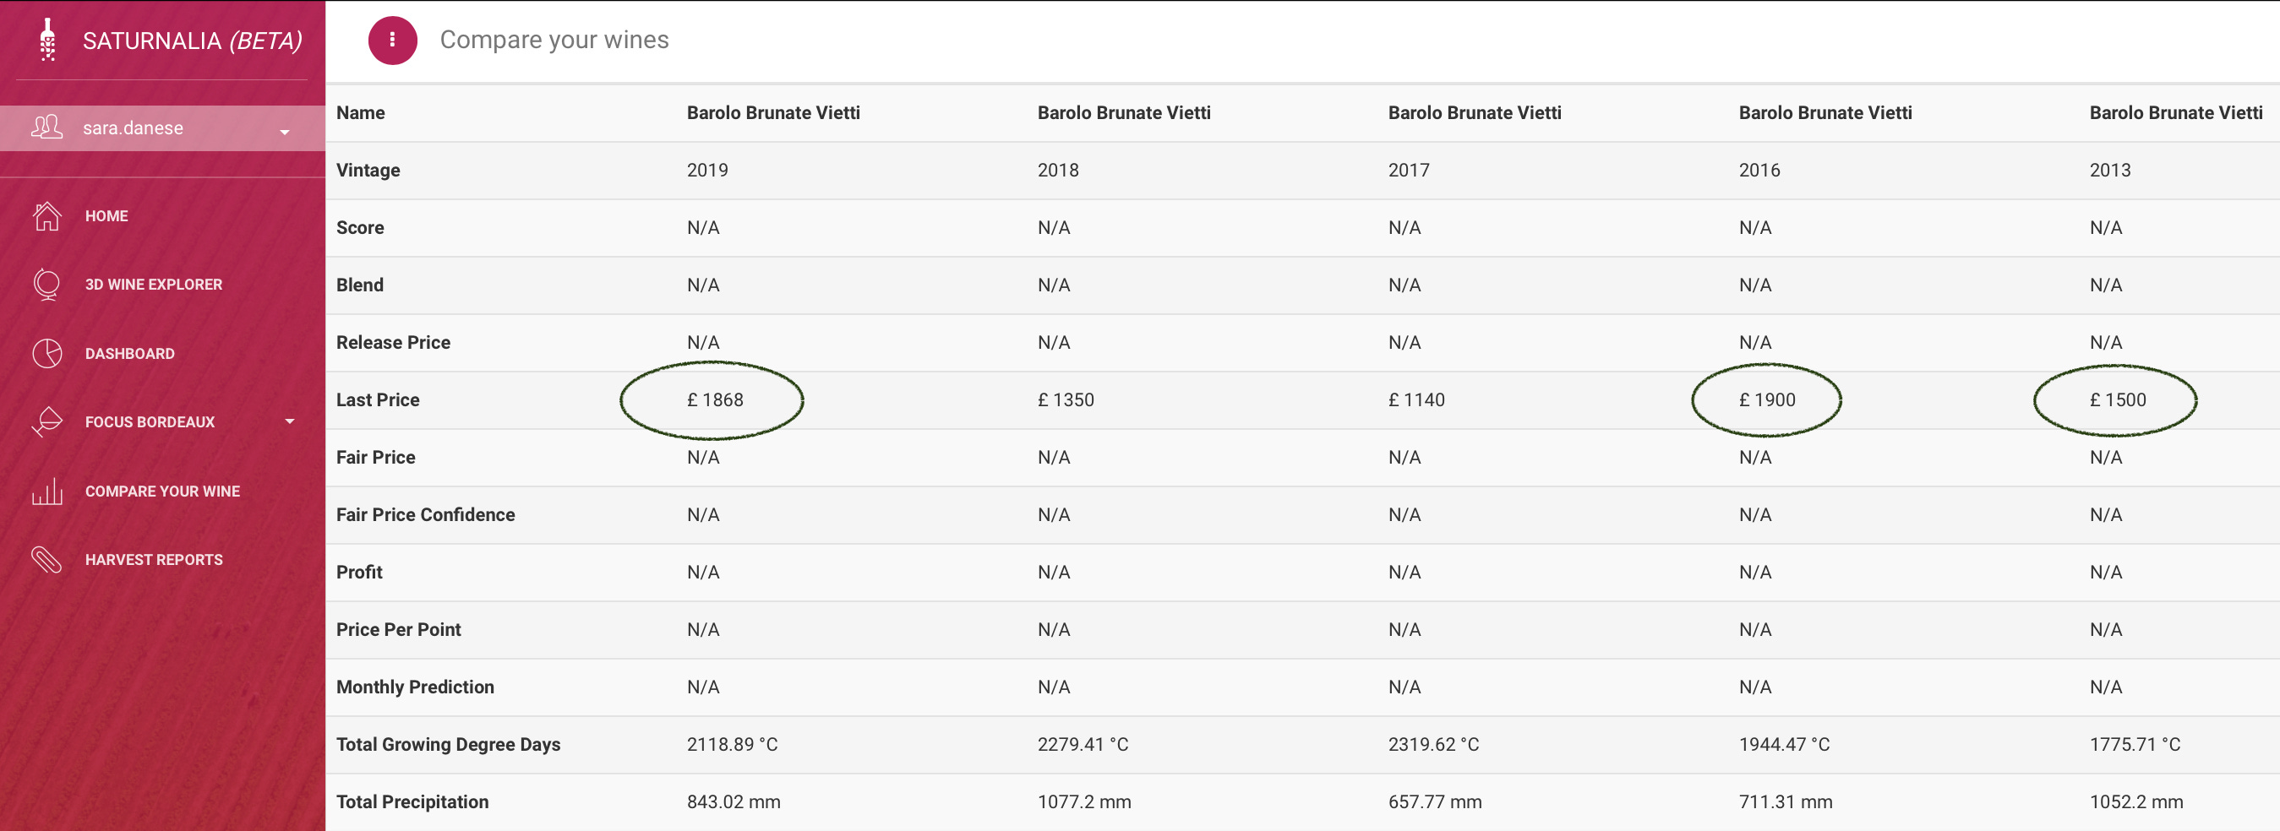The image size is (2280, 831).
Task: Click the Home house icon
Action: tap(47, 215)
